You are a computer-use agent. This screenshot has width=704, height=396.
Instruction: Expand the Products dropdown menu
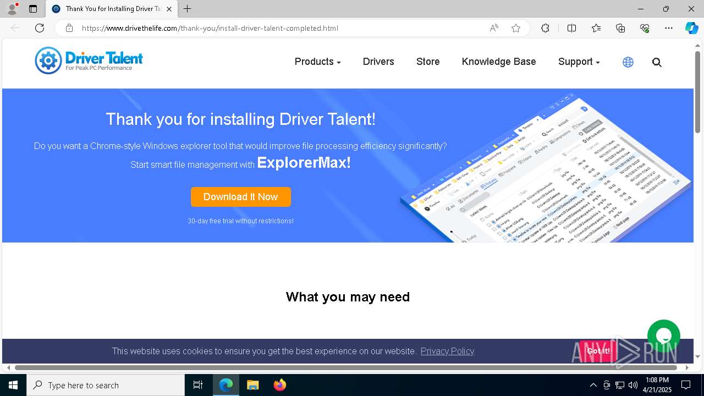coord(317,62)
